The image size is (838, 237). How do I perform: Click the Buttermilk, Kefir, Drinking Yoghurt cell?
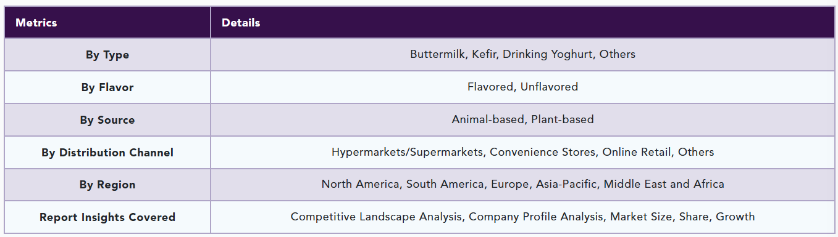(x=522, y=55)
